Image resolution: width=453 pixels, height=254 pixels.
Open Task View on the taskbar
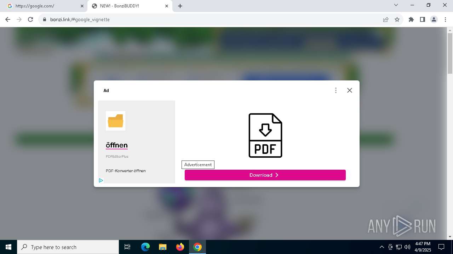[127, 247]
